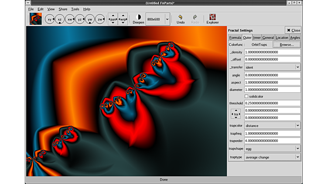The width and height of the screenshot is (328, 184).
Task: Enable the solidcolor checkbox
Action: tap(246, 96)
